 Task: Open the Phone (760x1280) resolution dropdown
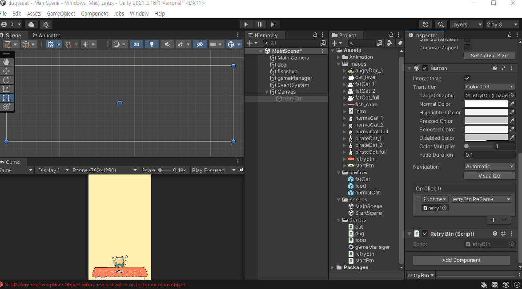[x=104, y=170]
